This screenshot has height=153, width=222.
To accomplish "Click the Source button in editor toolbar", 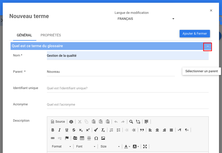I will pyautogui.click(x=58, y=122).
